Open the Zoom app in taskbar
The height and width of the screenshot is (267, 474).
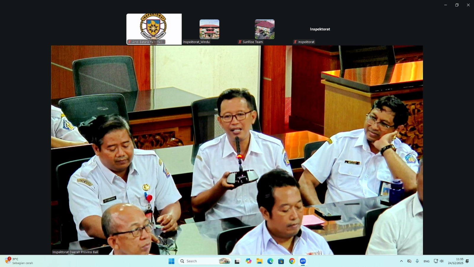click(303, 261)
